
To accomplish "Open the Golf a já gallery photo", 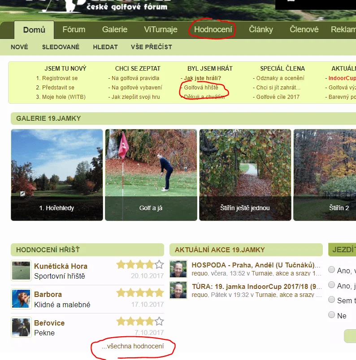I will [151, 175].
